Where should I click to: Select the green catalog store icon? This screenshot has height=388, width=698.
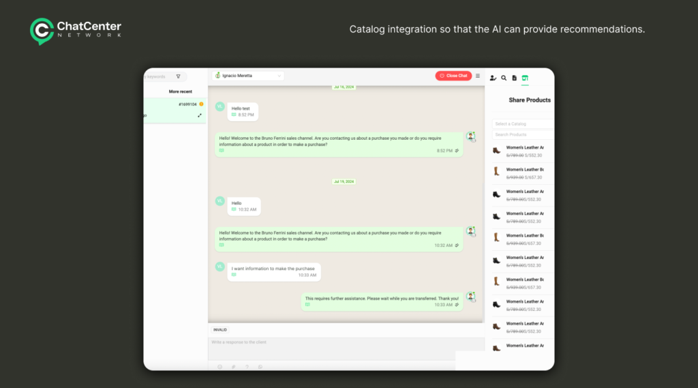click(525, 78)
